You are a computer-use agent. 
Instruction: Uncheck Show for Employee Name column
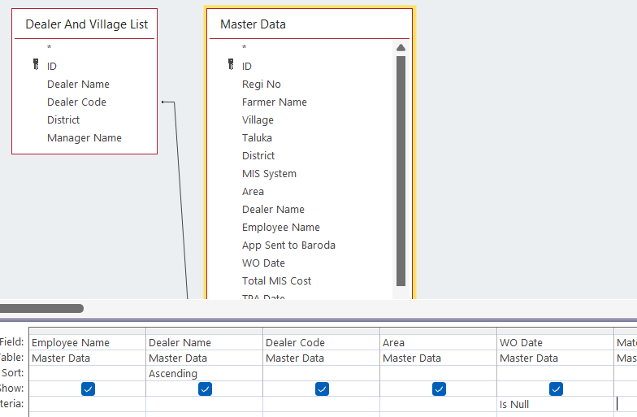tap(88, 389)
